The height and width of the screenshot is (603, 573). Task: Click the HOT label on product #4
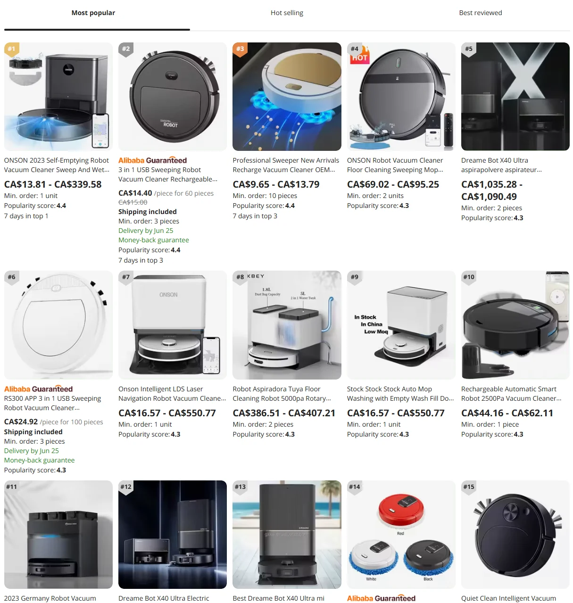(359, 57)
